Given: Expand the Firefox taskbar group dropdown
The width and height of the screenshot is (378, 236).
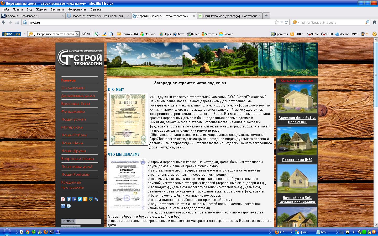Looking at the screenshot, I should [x=291, y=232].
